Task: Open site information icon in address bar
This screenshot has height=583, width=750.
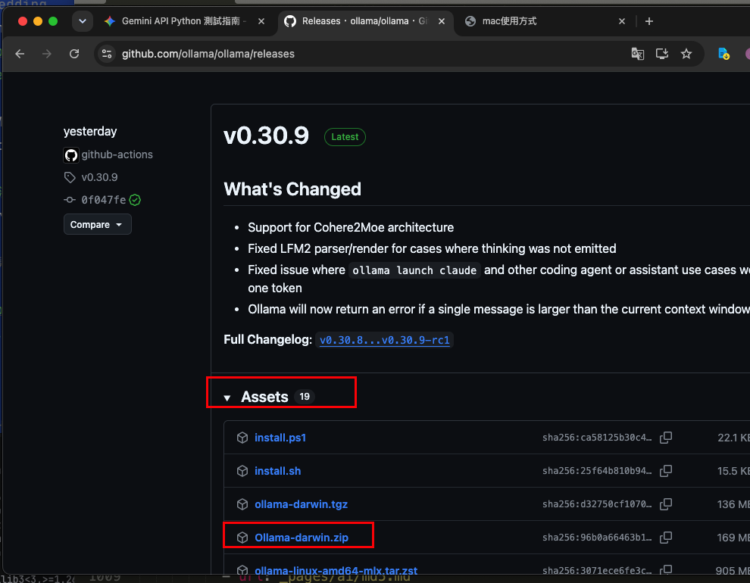Action: click(107, 54)
